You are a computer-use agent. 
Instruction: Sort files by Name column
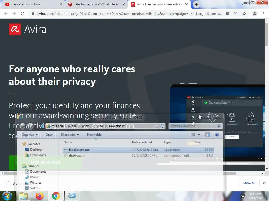tap(68, 142)
